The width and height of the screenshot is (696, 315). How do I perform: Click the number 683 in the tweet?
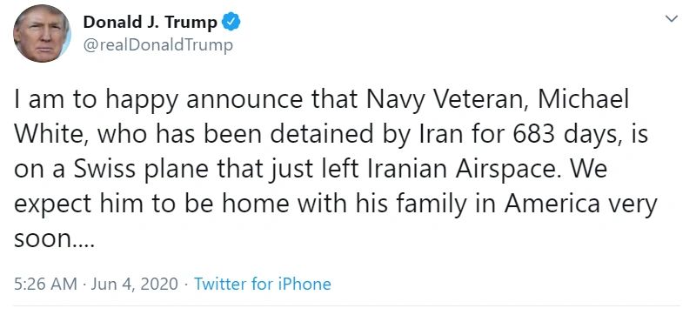(534, 134)
